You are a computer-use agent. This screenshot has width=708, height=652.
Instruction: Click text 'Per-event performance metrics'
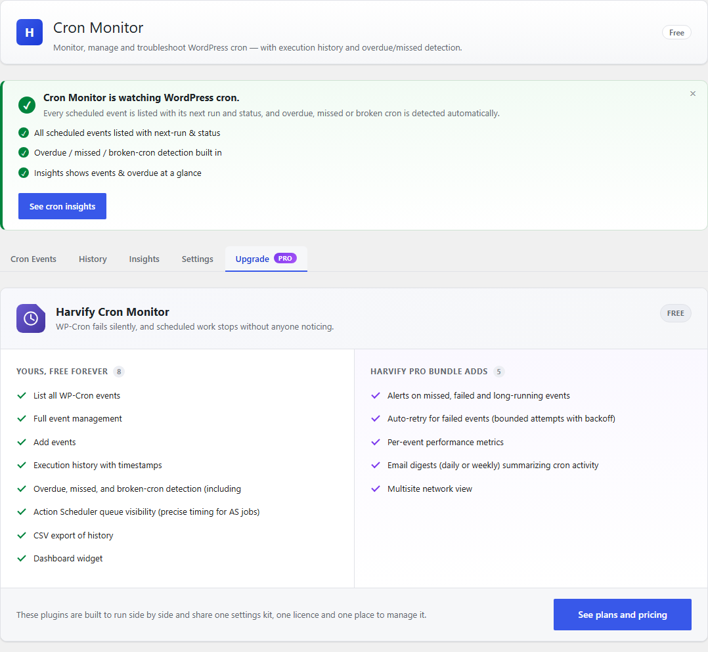445,442
